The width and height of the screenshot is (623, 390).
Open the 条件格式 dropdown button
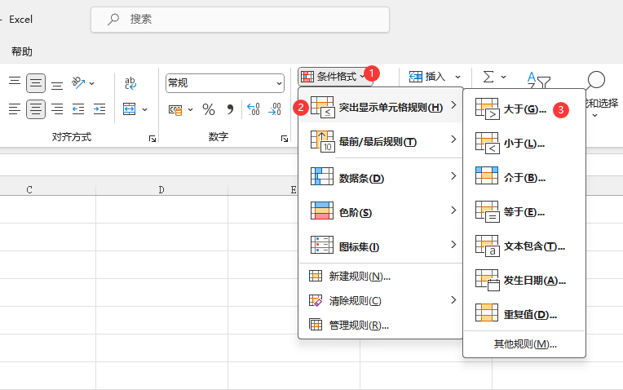click(335, 77)
